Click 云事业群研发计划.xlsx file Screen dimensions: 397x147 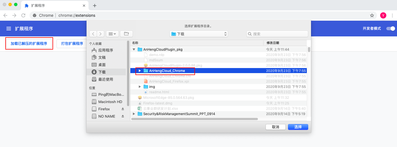[x=219, y=108]
